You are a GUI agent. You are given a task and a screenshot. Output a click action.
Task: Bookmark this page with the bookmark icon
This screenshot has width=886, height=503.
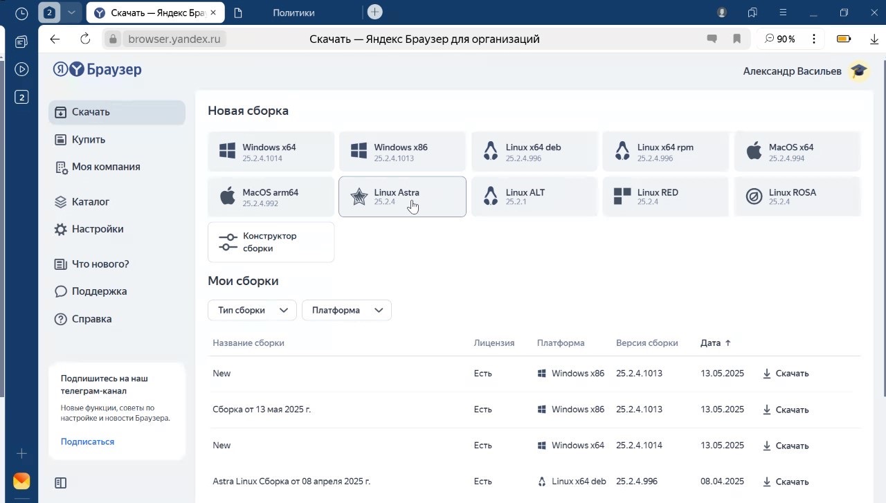click(737, 39)
